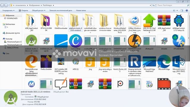Viewport: 190px width, 107px height.
Task: Select the Firefox Installer file
Action: (x=46, y=63)
